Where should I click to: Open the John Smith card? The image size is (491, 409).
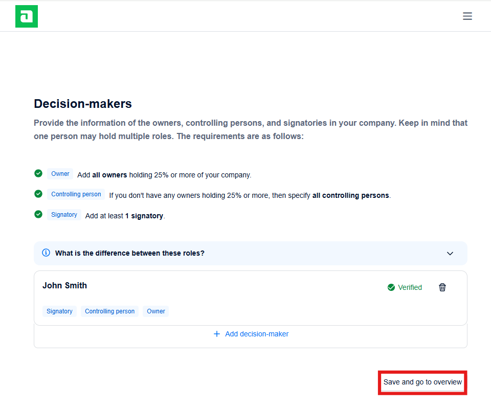pyautogui.click(x=251, y=298)
